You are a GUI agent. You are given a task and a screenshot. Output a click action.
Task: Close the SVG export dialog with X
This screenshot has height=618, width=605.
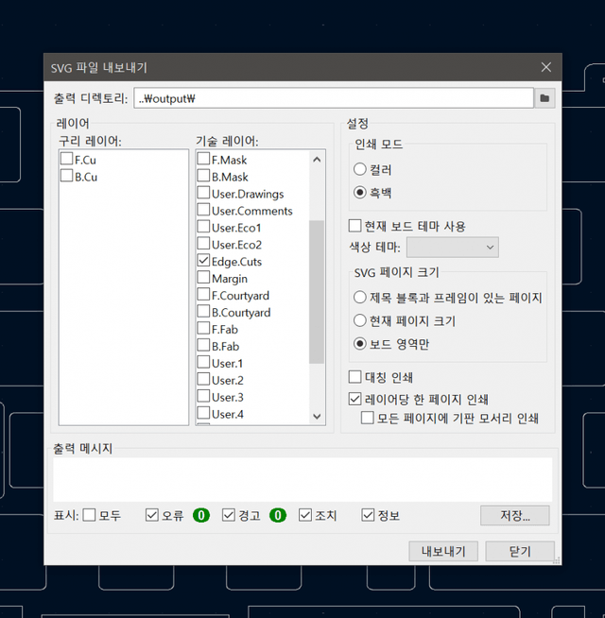point(545,67)
